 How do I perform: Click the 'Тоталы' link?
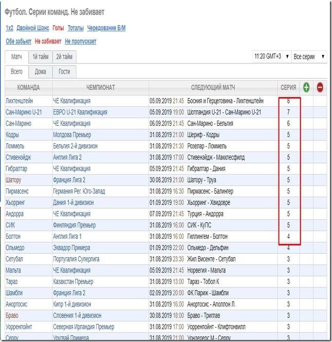(76, 28)
